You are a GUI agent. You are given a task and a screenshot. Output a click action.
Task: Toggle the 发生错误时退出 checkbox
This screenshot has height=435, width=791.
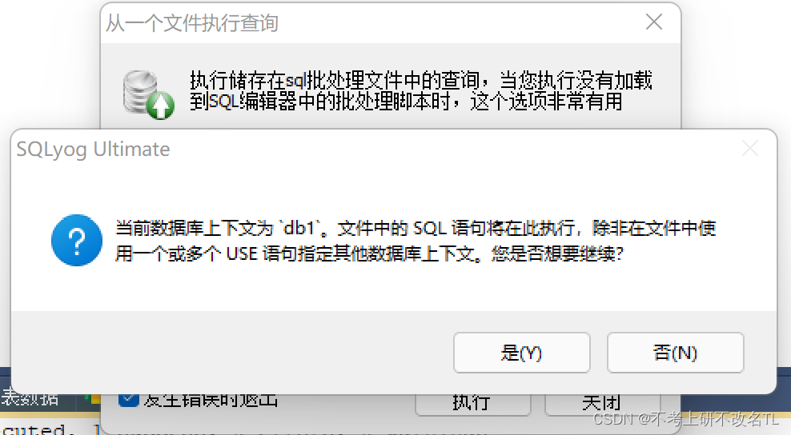click(129, 399)
